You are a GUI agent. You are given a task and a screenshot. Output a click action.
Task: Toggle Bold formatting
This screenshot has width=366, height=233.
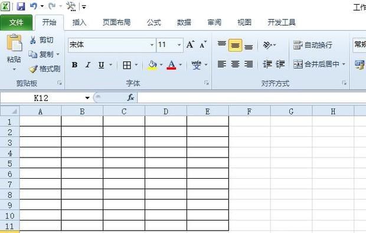pos(75,65)
